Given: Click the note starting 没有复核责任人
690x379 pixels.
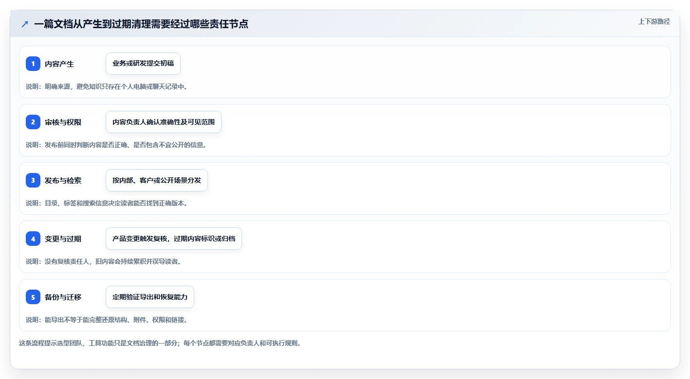Looking at the screenshot, I should (x=103, y=261).
